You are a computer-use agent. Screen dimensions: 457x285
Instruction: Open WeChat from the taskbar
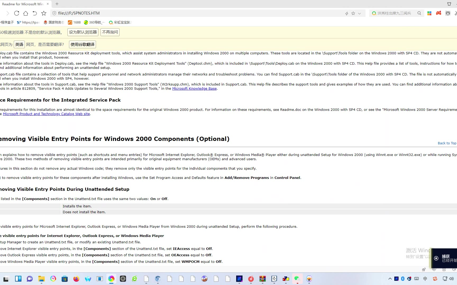point(298,279)
